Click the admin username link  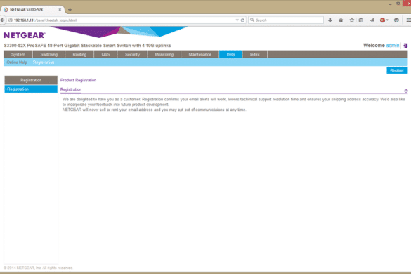393,46
